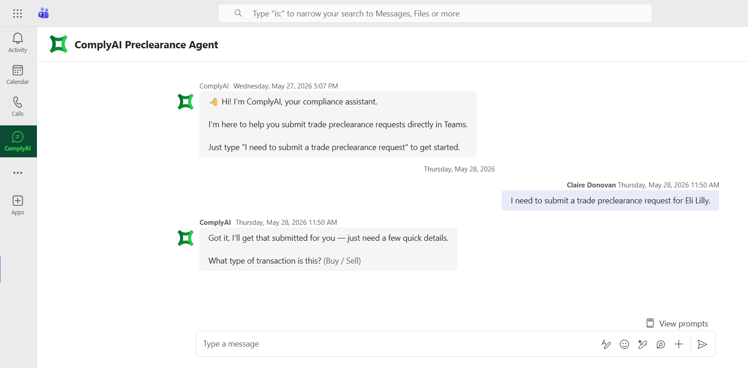Open the app launcher grid icon
The image size is (748, 368).
pos(17,13)
